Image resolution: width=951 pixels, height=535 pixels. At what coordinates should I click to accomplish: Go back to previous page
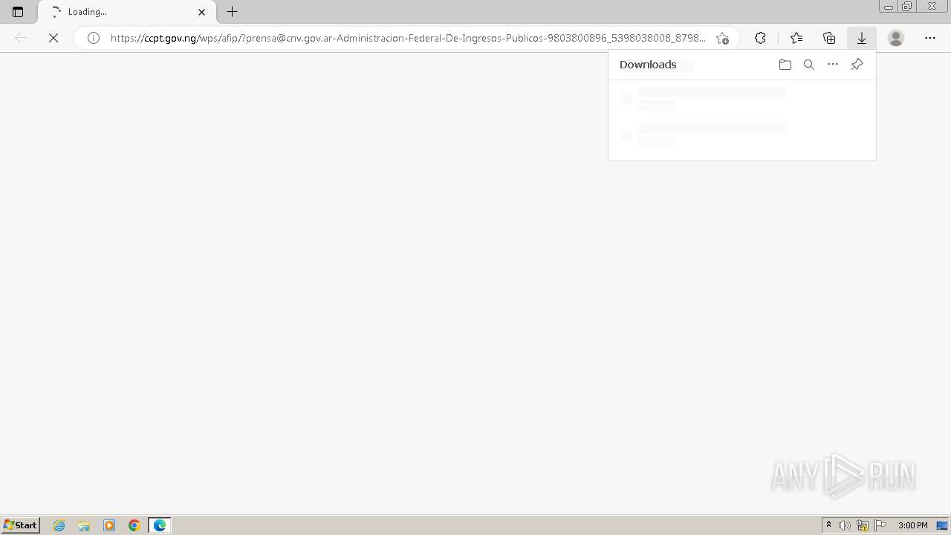[21, 38]
